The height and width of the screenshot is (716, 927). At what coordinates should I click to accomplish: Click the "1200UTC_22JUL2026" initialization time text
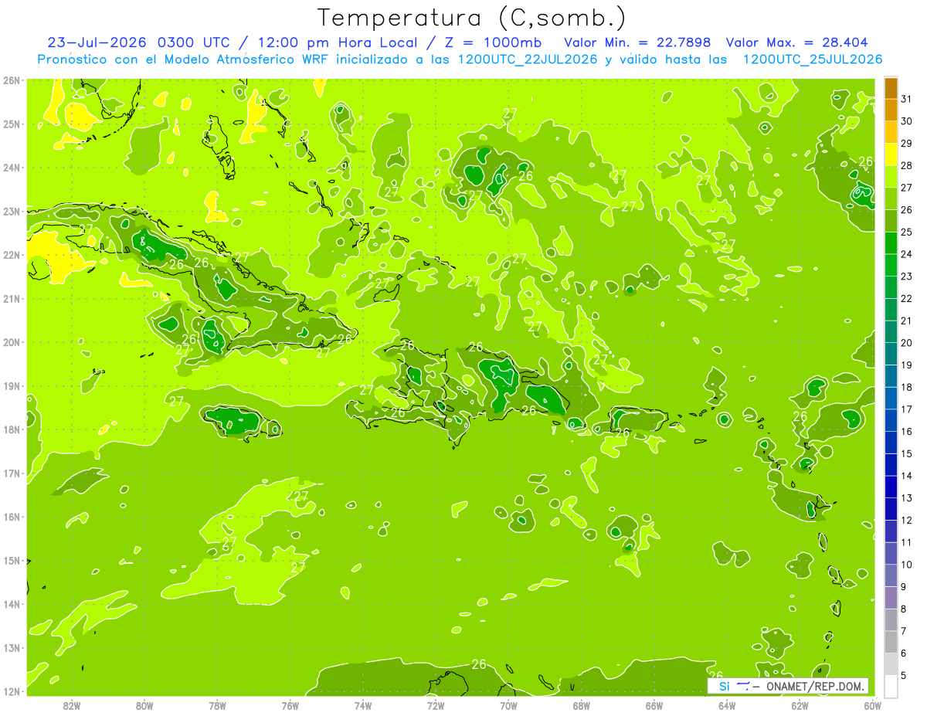(x=528, y=59)
